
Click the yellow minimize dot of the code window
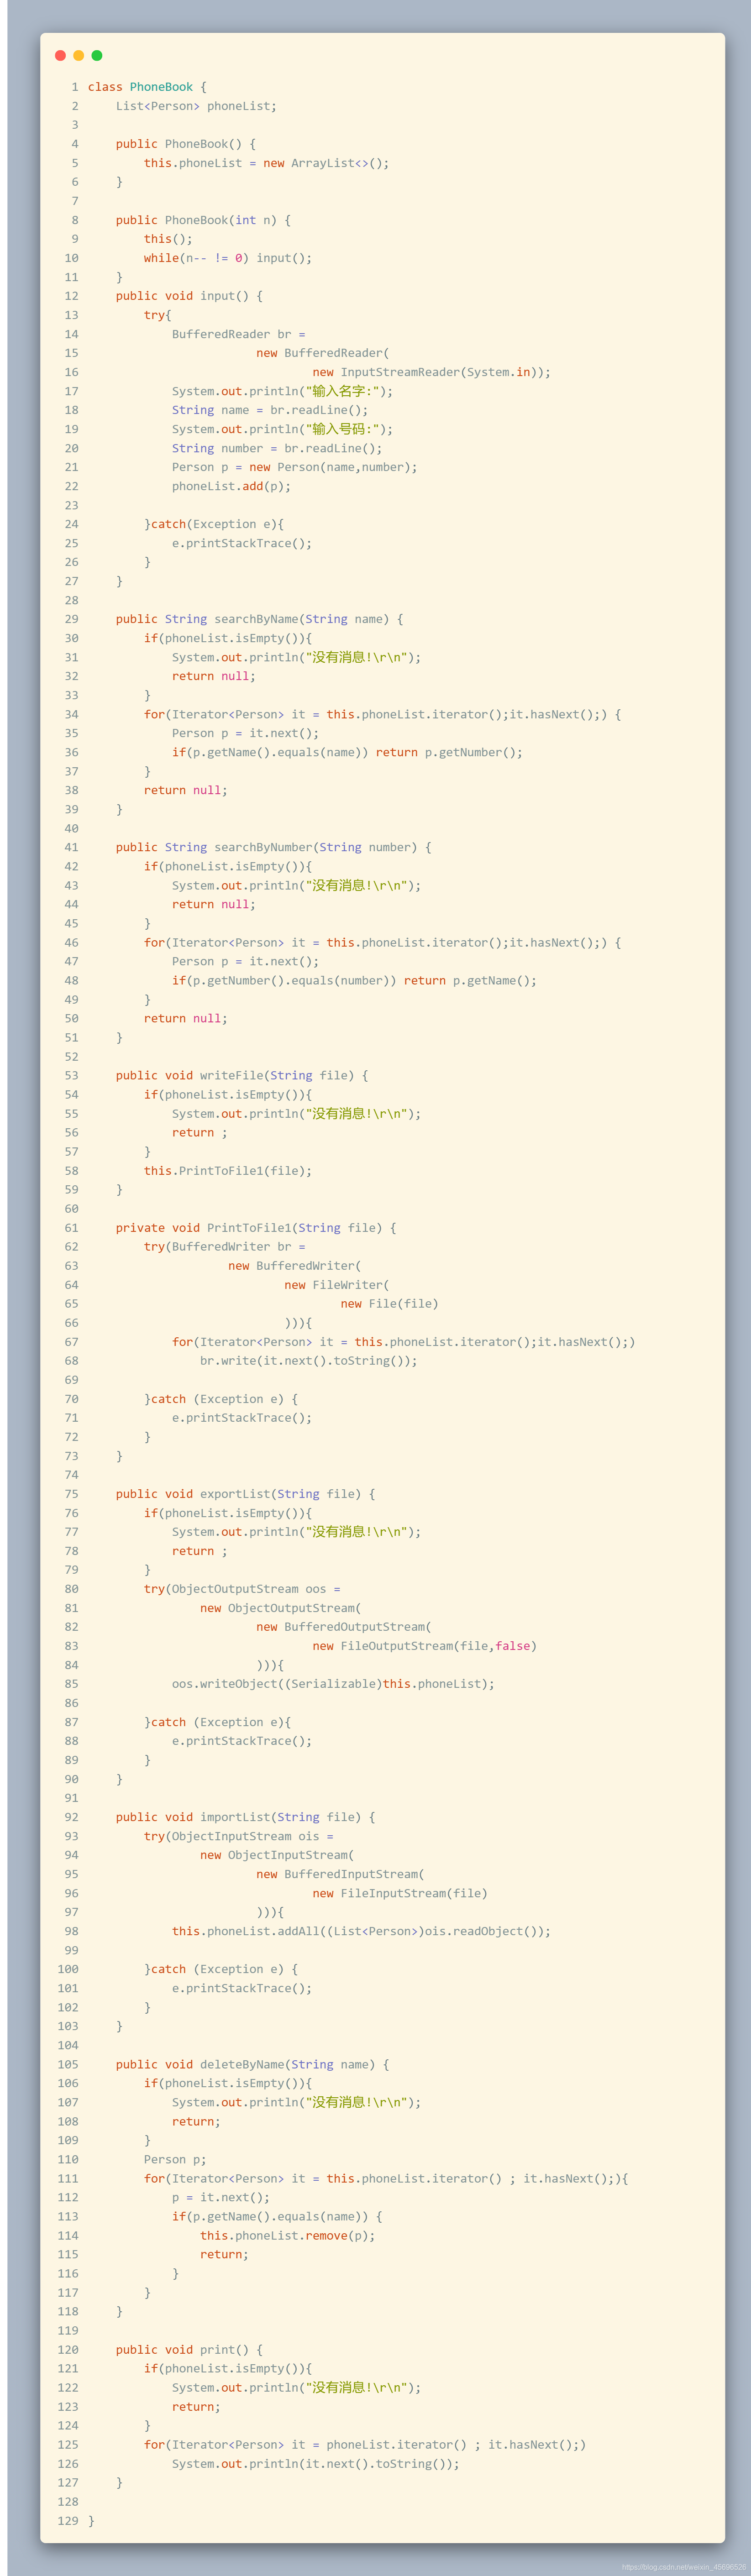click(x=79, y=56)
